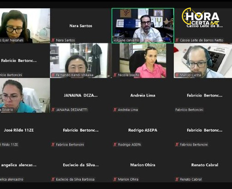Click the large 'Renato Cabral' centered name
This screenshot has width=232, height=189.
pos(205,165)
